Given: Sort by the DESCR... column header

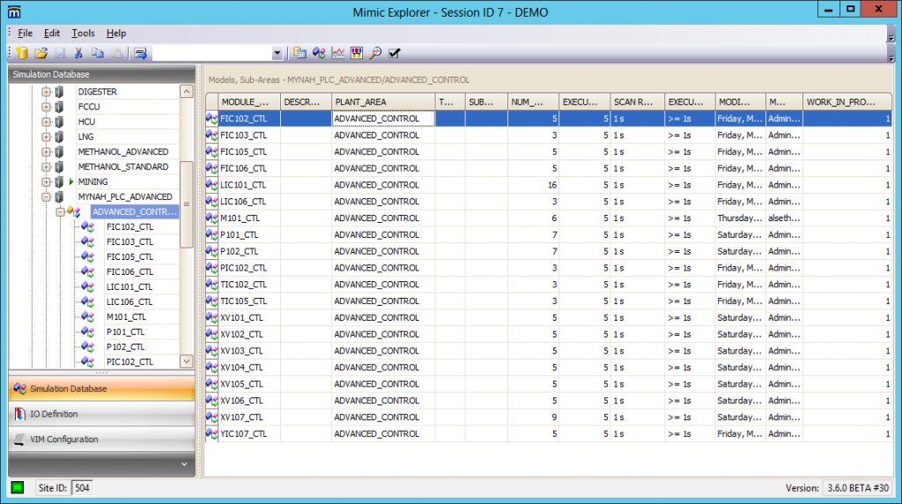Looking at the screenshot, I should 306,102.
